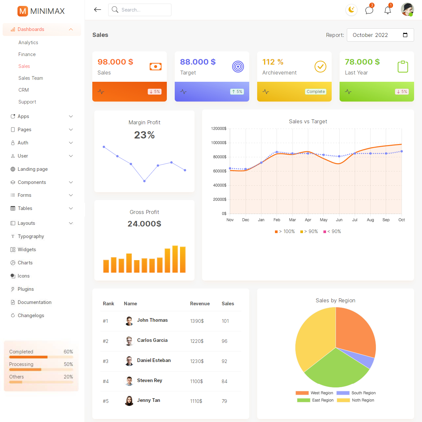422x422 pixels.
Task: Go to Sales Team dashboard
Action: click(31, 78)
